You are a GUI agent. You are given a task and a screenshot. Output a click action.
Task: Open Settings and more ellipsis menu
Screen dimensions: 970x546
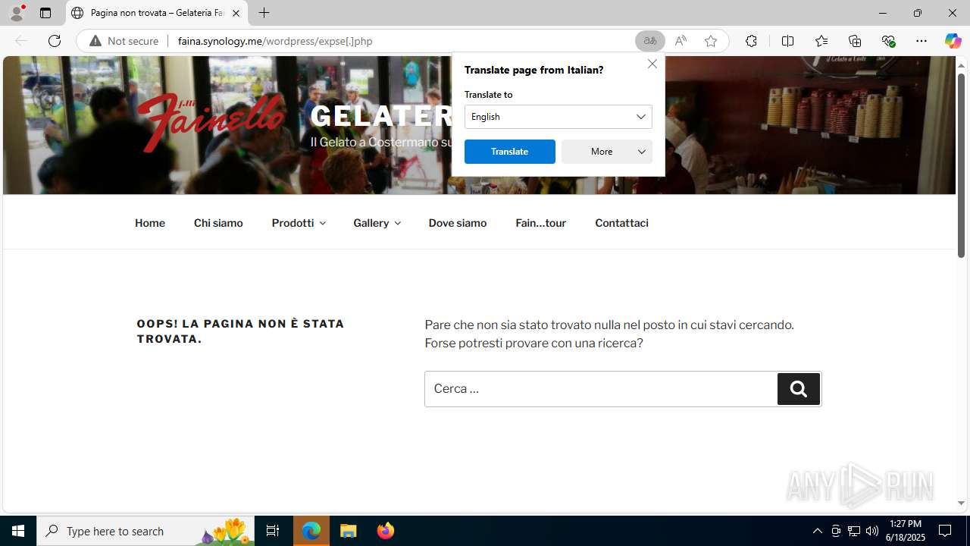tap(921, 41)
